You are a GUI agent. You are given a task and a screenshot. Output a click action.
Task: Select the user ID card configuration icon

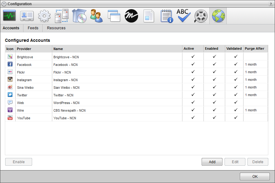(27, 16)
